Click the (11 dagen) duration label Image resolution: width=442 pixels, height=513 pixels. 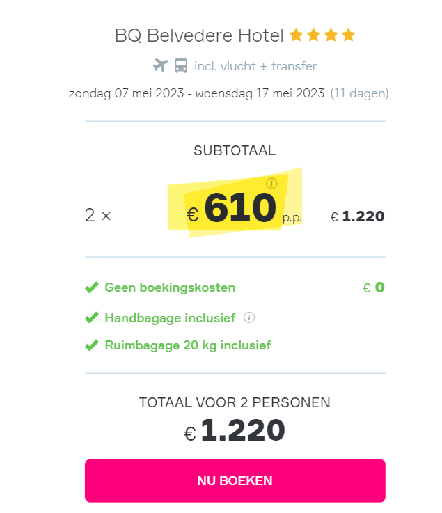[359, 93]
